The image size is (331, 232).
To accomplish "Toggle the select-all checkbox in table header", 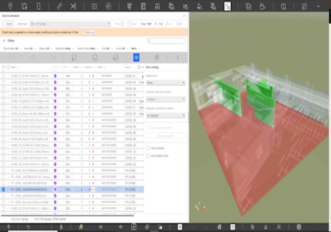I will click(3, 67).
